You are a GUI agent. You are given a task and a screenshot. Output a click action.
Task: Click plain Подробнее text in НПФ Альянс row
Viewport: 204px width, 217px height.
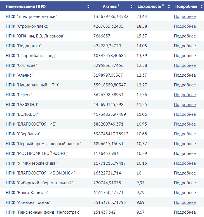point(185,75)
